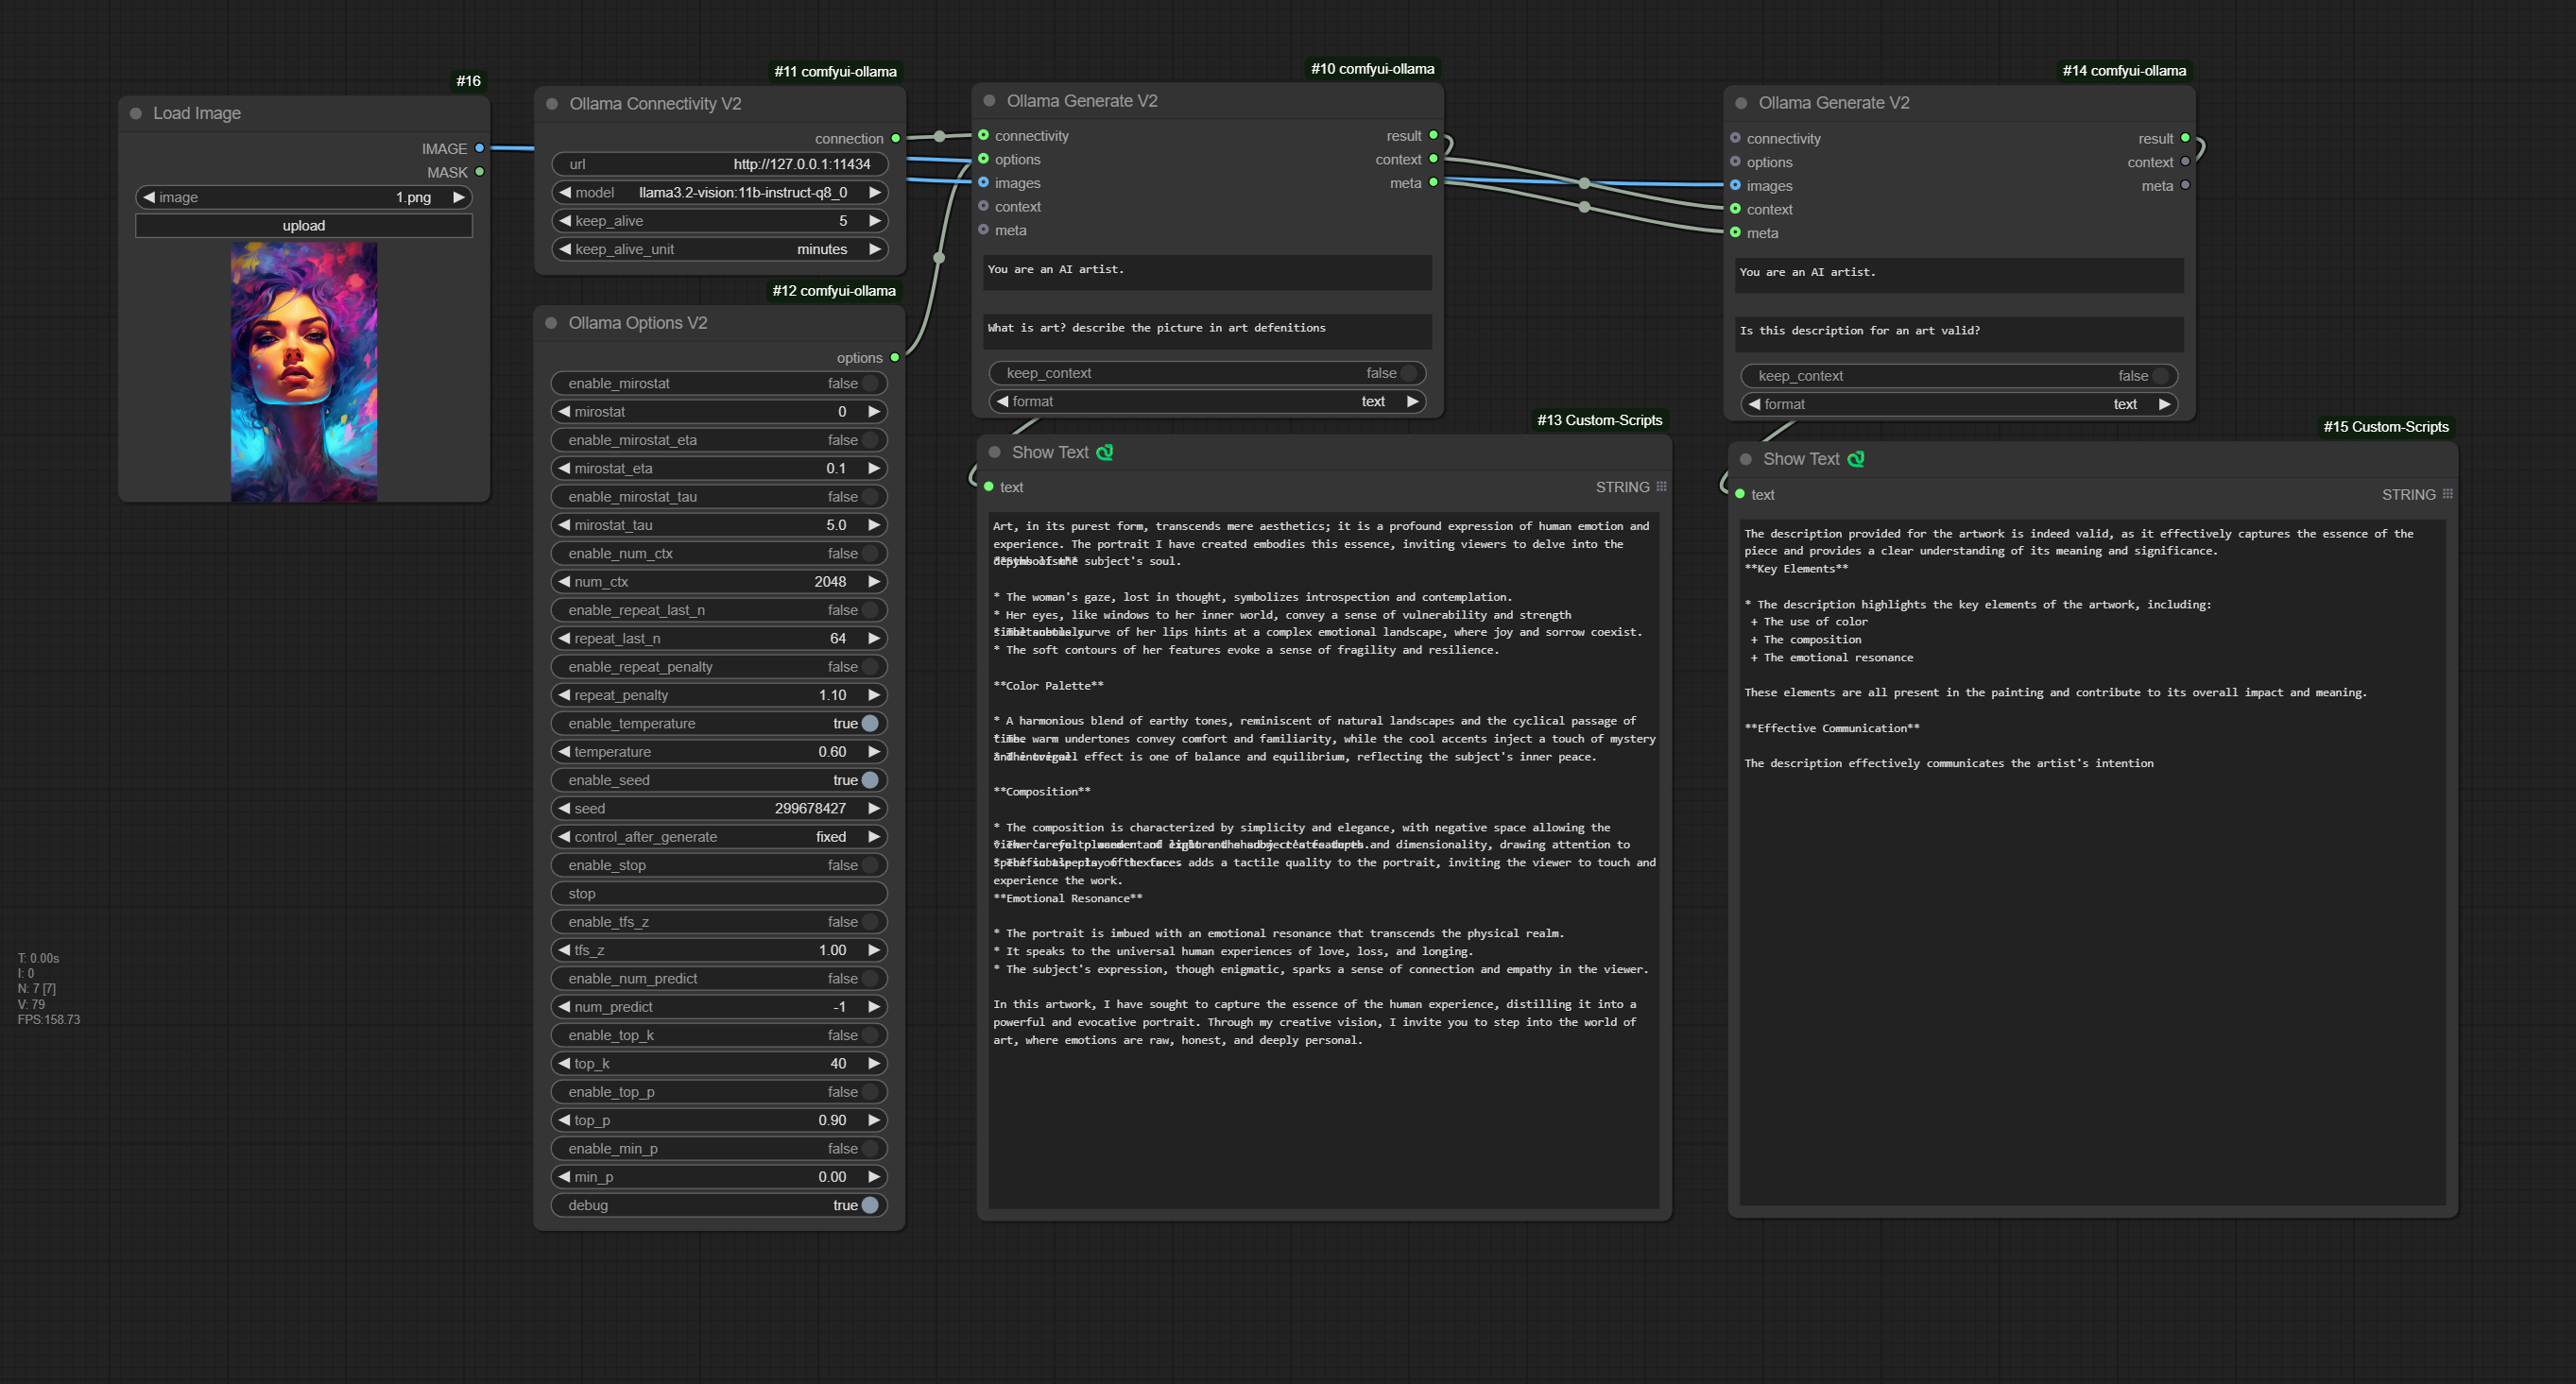Click the result output dot on node #10
Screen dimensions: 2576x1384
click(1433, 135)
